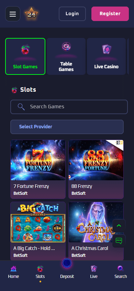The image size is (134, 291).
Task: Switch to Table Games category
Action: [x=66, y=57]
